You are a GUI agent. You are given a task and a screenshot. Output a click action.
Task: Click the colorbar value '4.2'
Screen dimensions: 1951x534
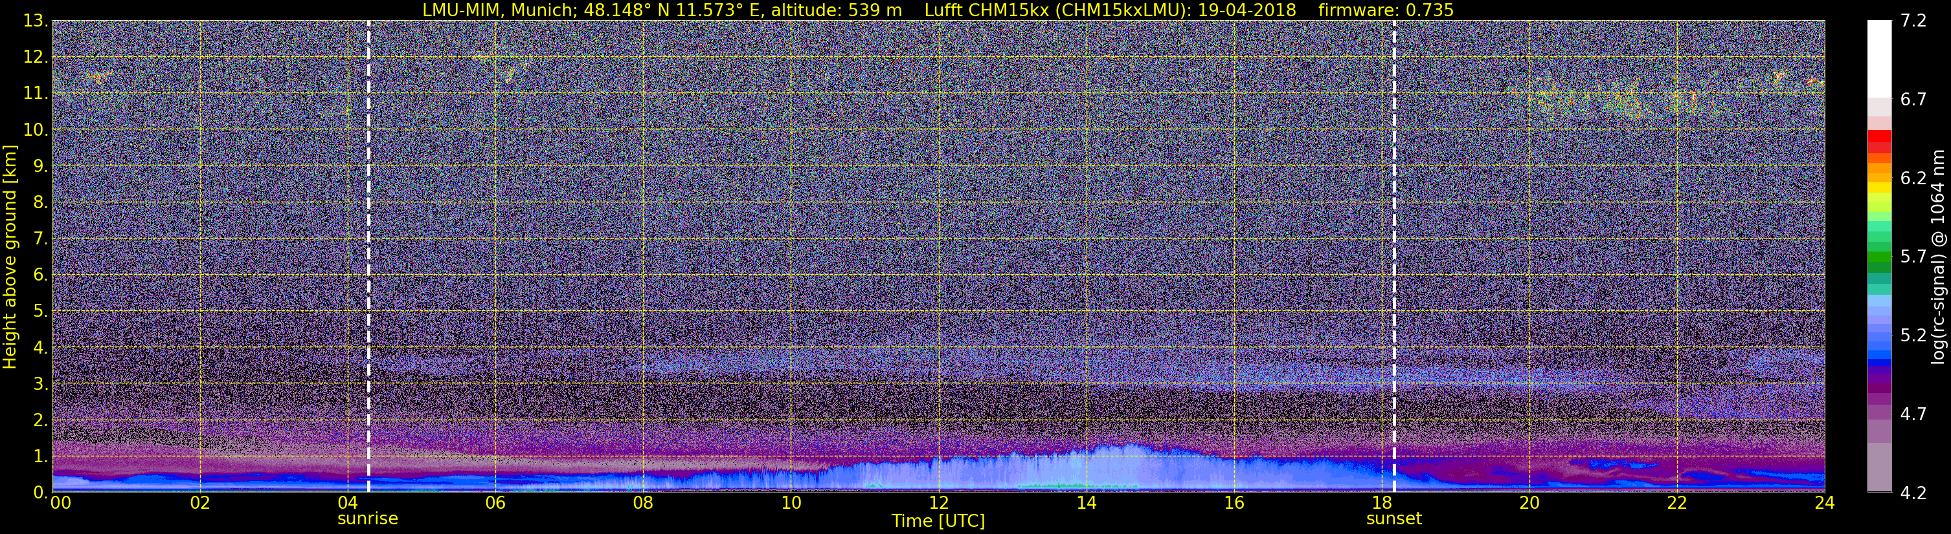click(x=1913, y=493)
